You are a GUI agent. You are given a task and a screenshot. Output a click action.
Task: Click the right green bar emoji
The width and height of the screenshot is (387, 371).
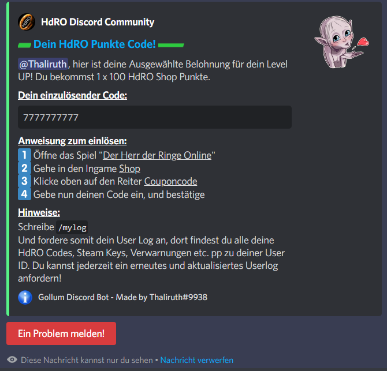[x=171, y=45]
